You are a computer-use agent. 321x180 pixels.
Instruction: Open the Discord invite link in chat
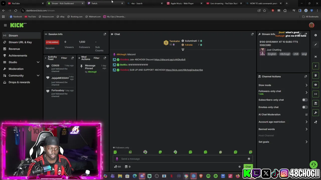(170, 59)
